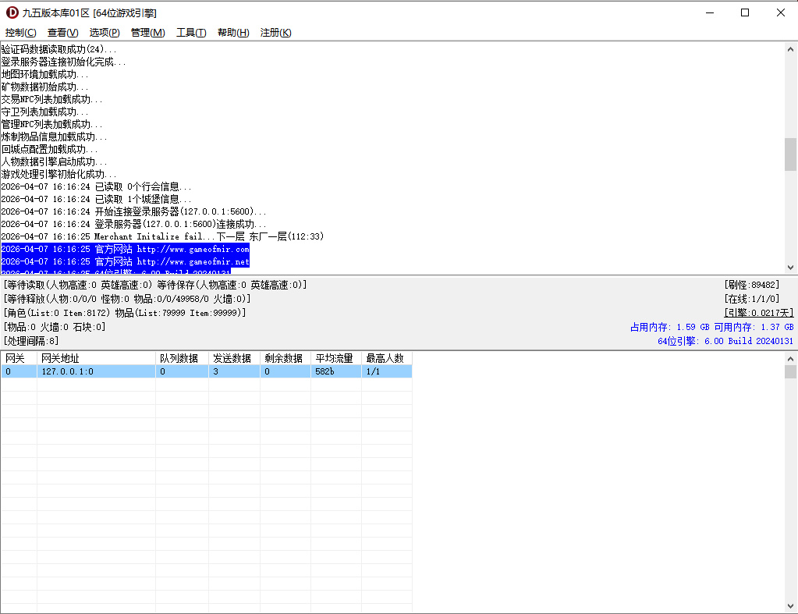Maximize the 九五版本库01区 window
798x614 pixels.
coord(745,12)
